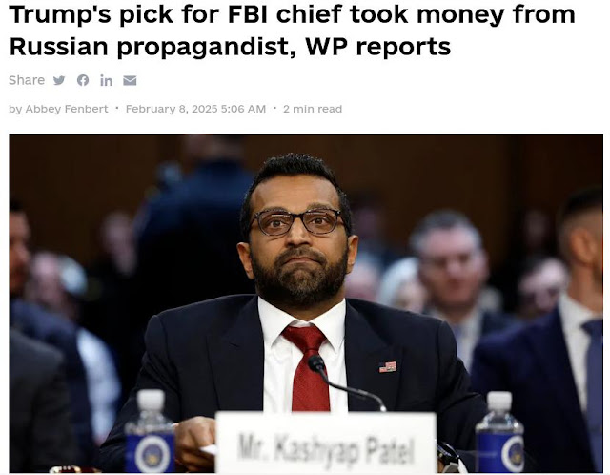Click the blurred gray-haired man in background
Screen dimensions: 610x475
click(x=451, y=265)
